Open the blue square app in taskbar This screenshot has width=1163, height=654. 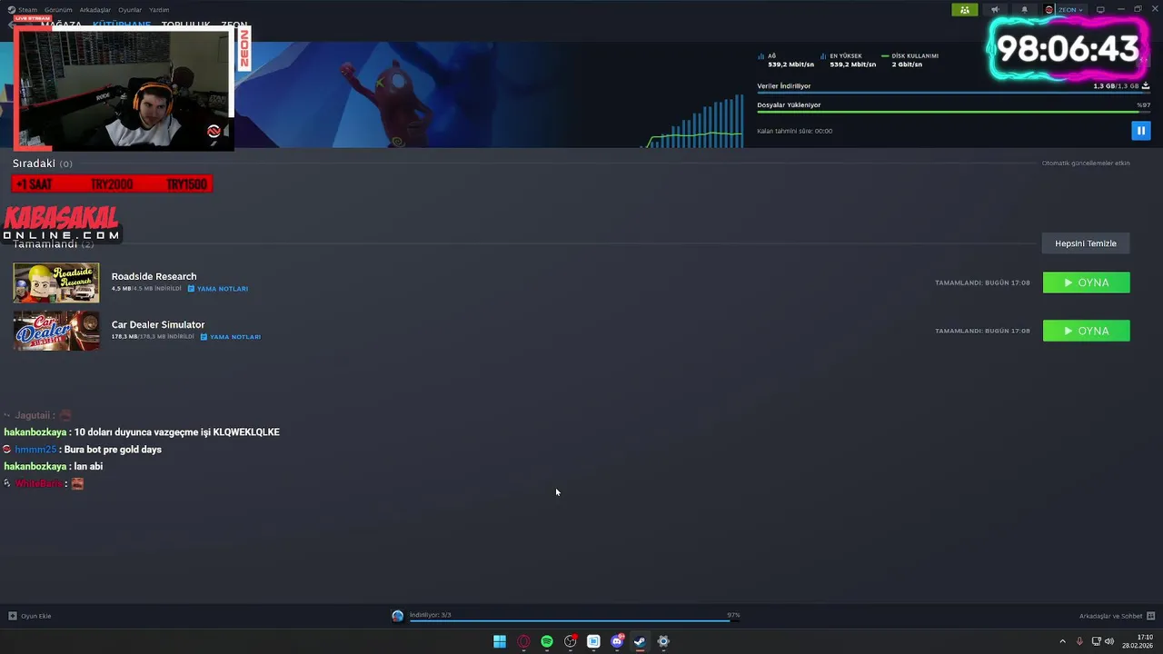(x=593, y=641)
